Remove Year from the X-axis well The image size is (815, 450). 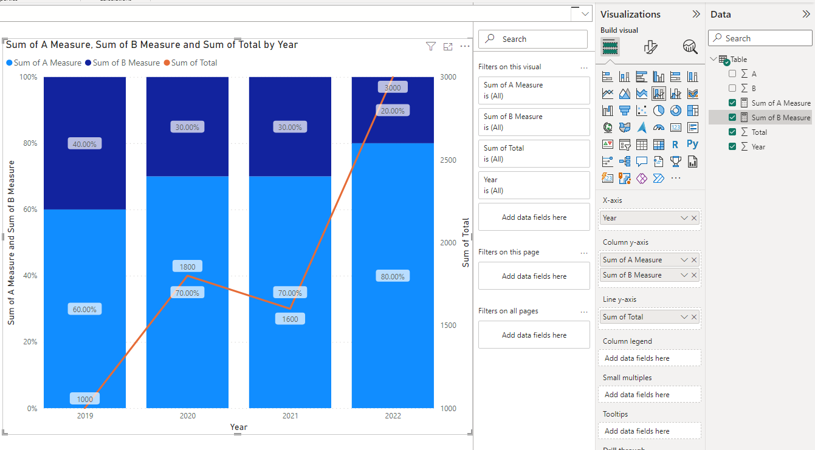coord(694,218)
